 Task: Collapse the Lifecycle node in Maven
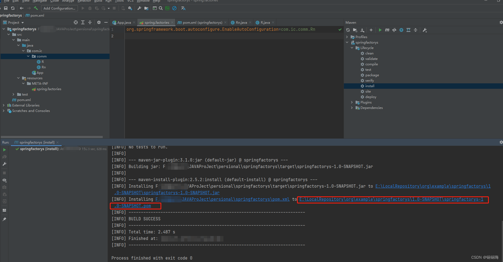tap(352, 48)
